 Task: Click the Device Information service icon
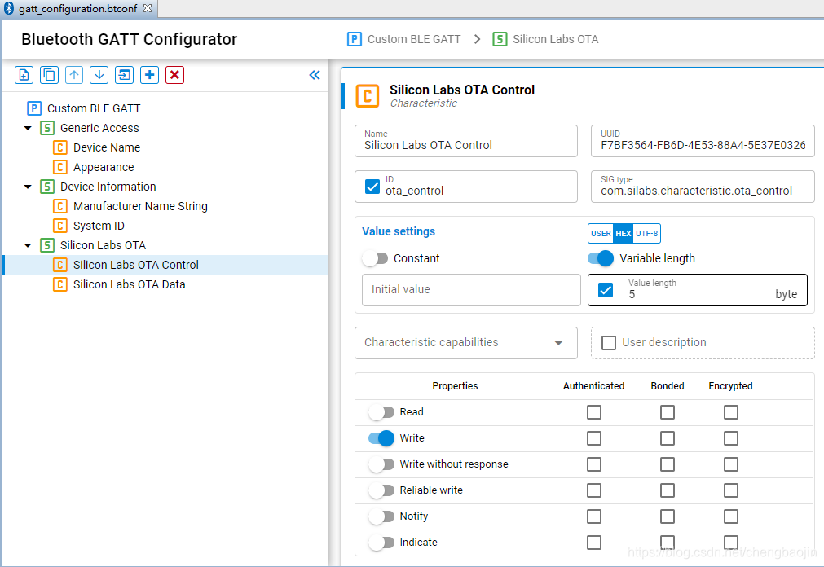pyautogui.click(x=47, y=187)
